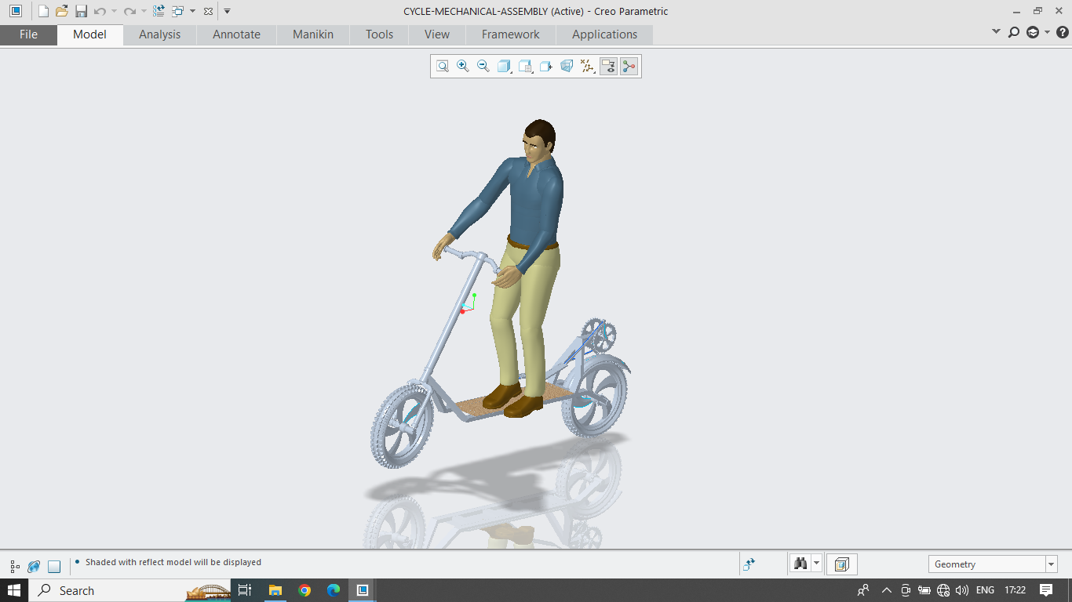Switch to the Applications tab
Screen dimensions: 1072x602
604,34
